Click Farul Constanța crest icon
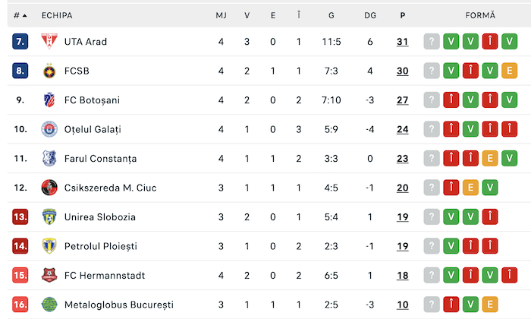 click(x=49, y=159)
